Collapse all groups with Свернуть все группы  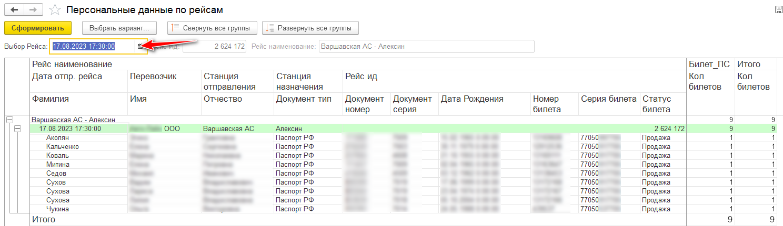[x=212, y=28]
